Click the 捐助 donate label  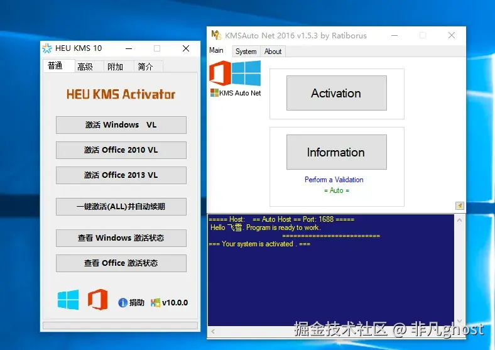[137, 303]
